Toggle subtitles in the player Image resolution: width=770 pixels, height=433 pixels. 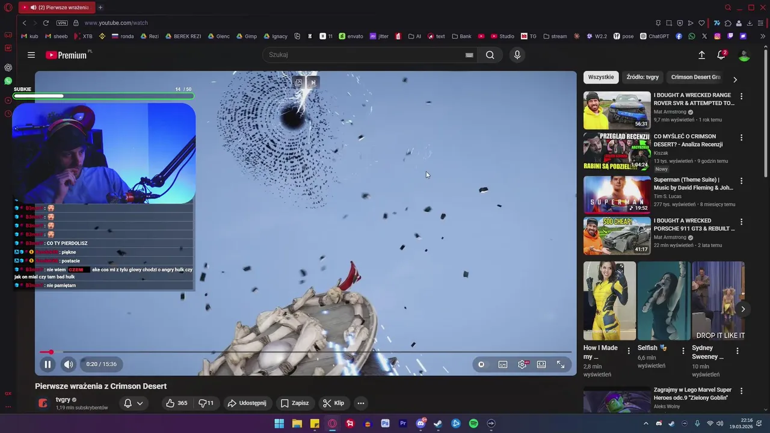click(503, 364)
